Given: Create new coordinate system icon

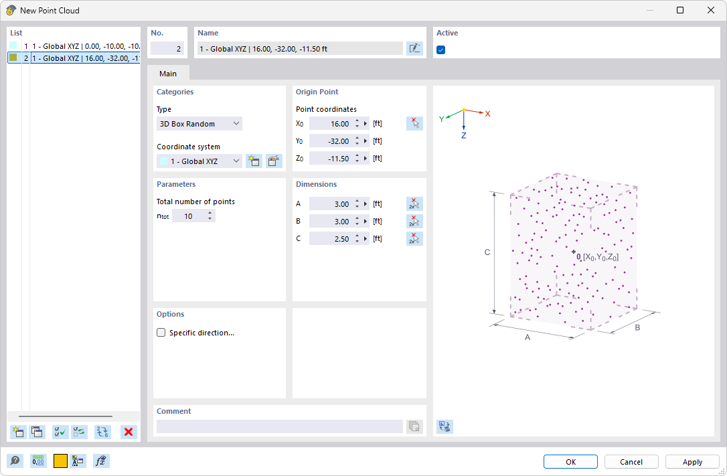Looking at the screenshot, I should pyautogui.click(x=254, y=161).
